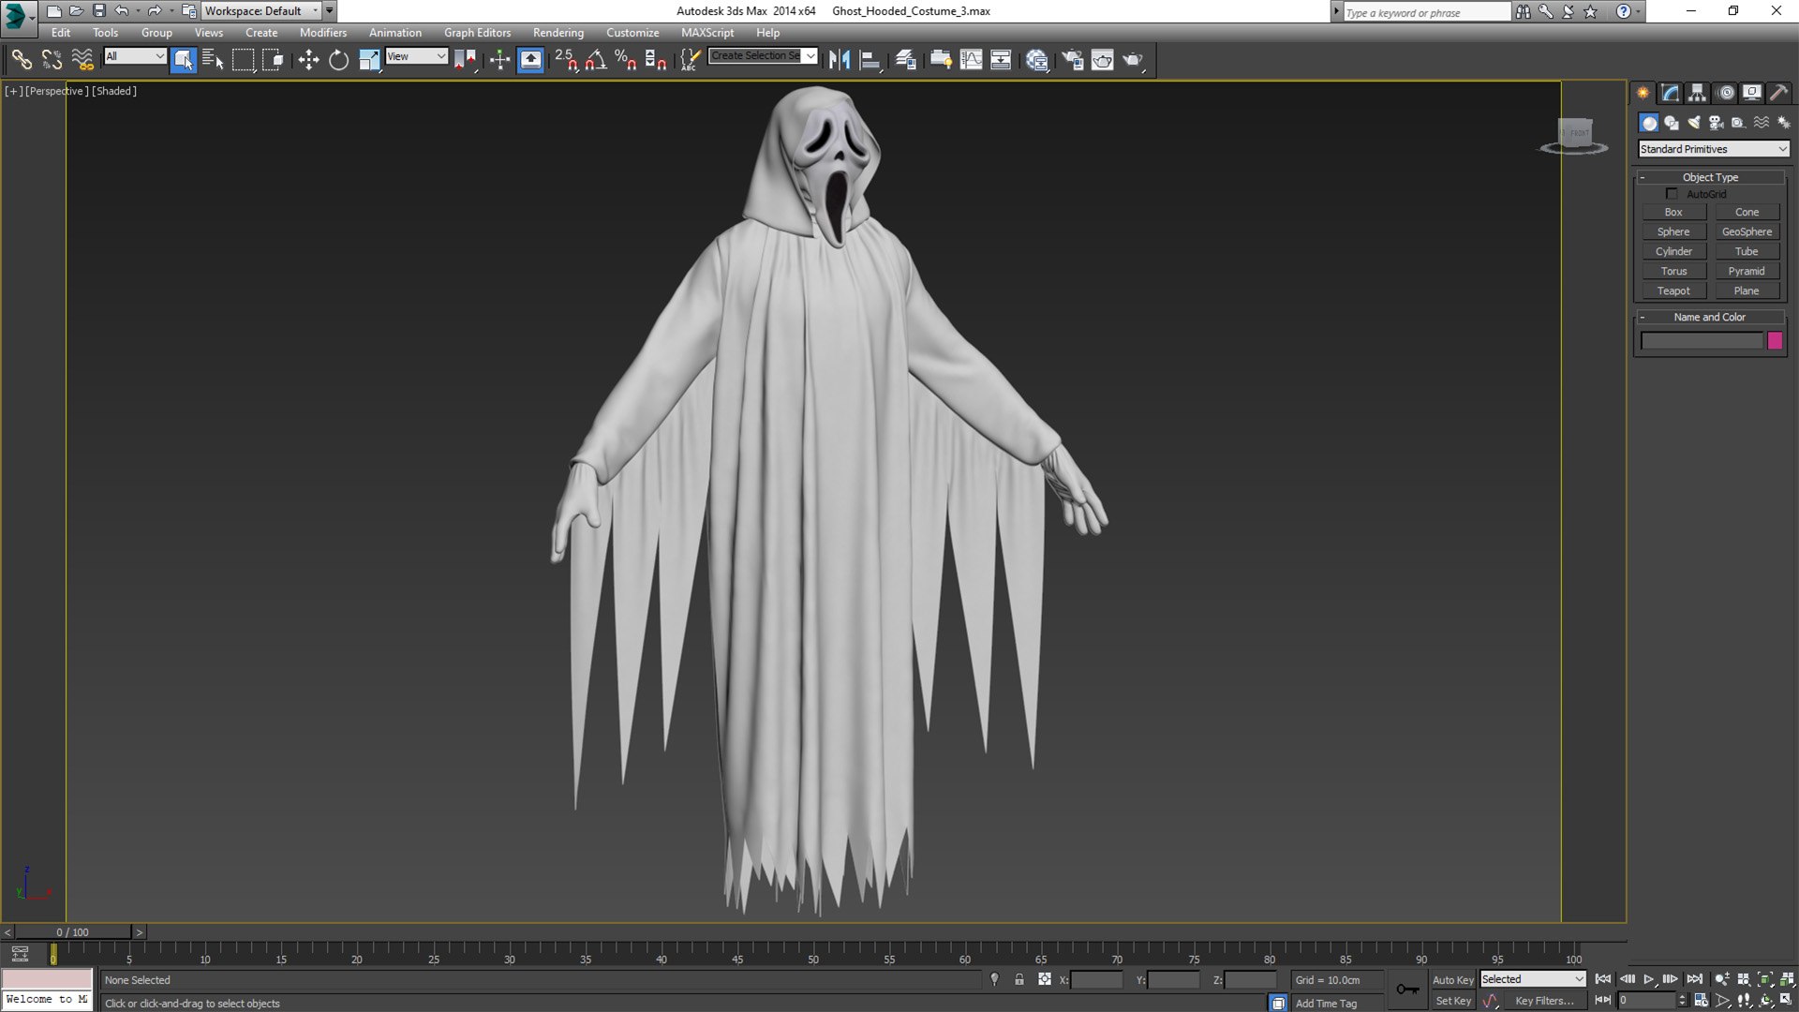Click the Align tool icon
This screenshot has height=1012, width=1799.
tap(870, 60)
